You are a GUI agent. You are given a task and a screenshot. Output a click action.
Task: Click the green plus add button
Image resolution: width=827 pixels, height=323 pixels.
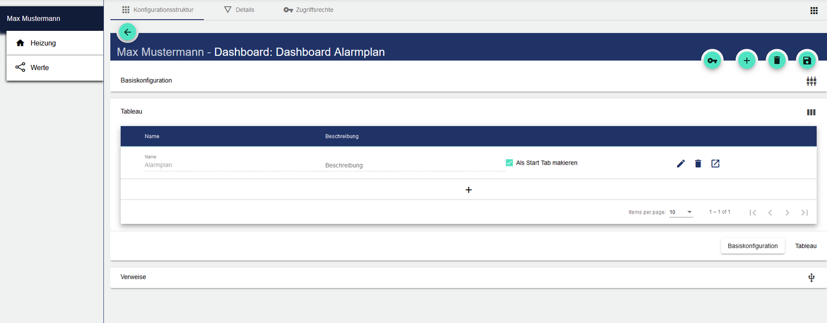746,60
